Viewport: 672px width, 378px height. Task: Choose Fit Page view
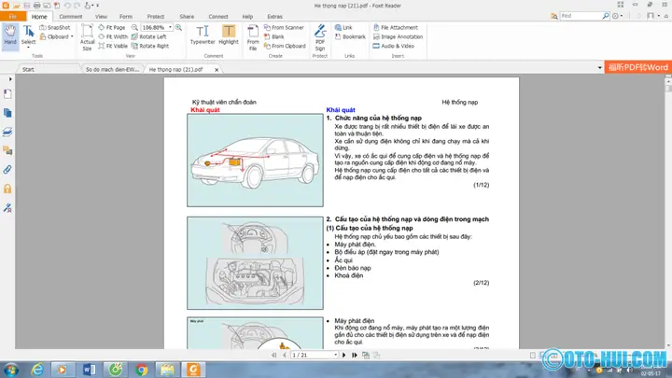112,27
